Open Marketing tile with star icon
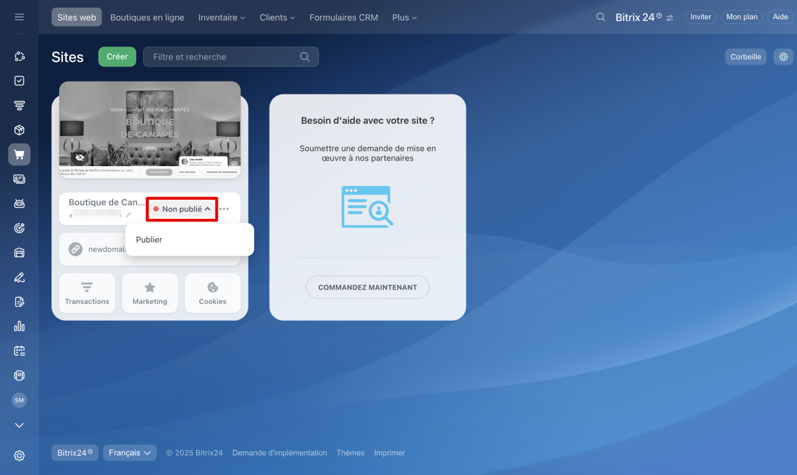The width and height of the screenshot is (797, 475). point(150,293)
